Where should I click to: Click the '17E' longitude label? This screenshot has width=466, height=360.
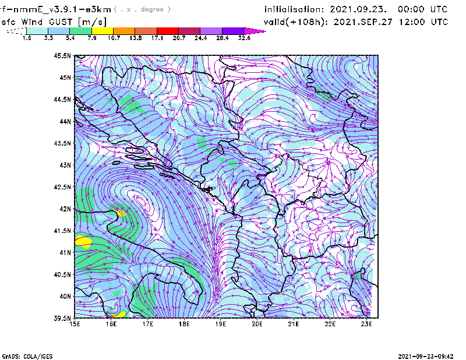click(148, 324)
